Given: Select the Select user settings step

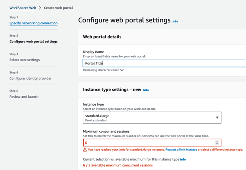Looking at the screenshot, I should tap(24, 60).
